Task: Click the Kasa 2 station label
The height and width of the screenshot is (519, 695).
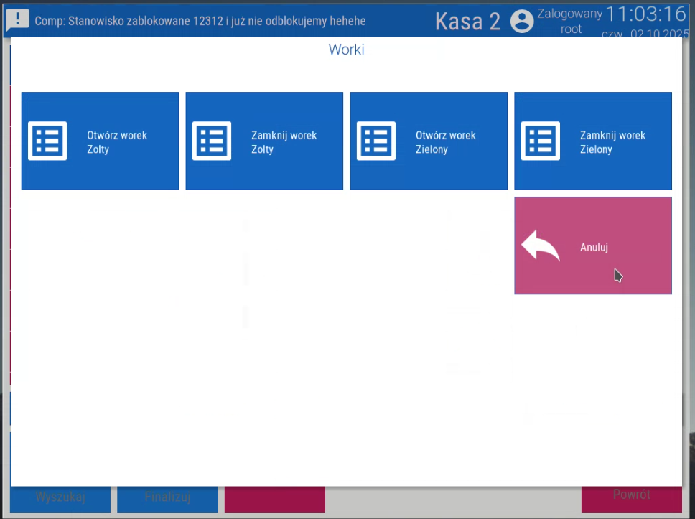Action: coord(467,22)
